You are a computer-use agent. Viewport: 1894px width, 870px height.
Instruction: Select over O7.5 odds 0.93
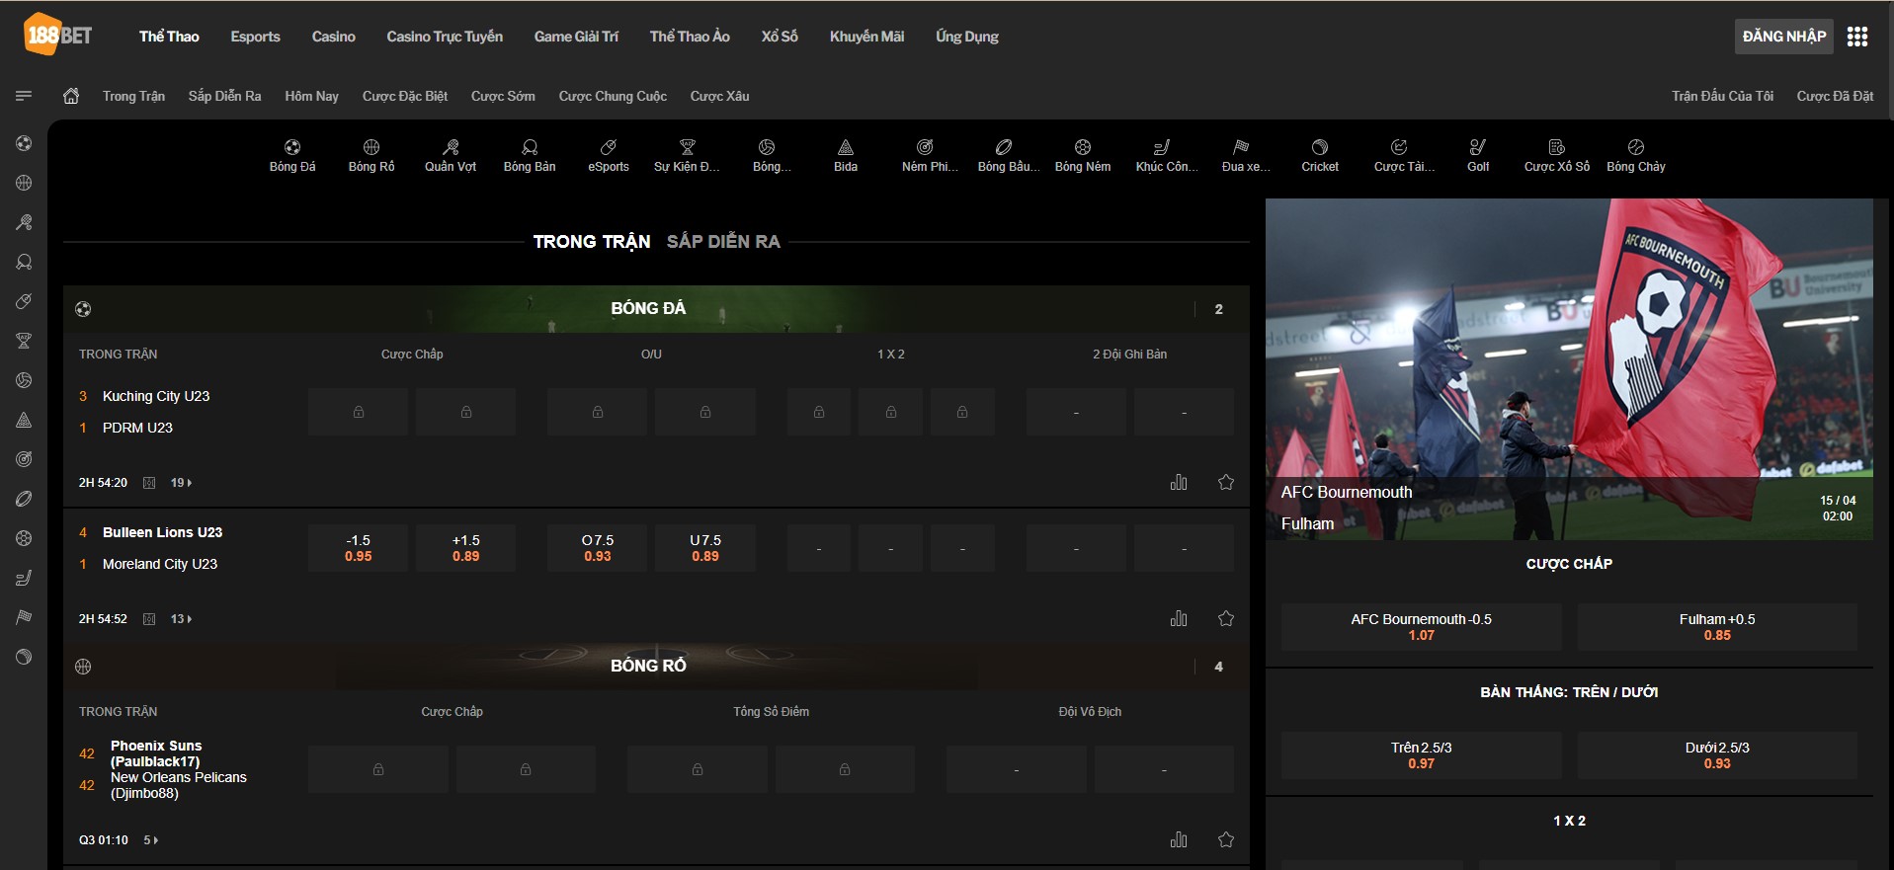click(x=597, y=548)
